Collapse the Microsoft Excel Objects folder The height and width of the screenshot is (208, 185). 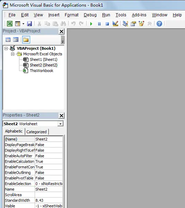(x=12, y=54)
